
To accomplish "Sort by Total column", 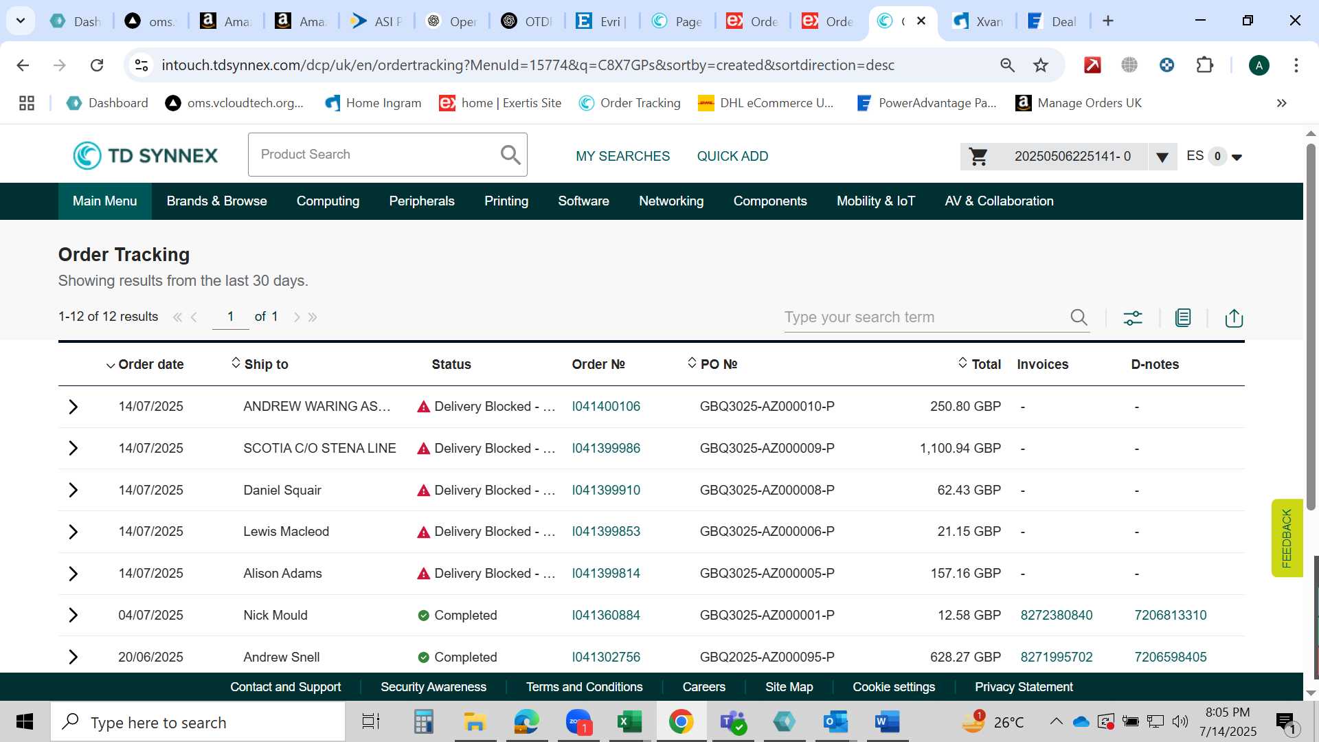I will (980, 364).
